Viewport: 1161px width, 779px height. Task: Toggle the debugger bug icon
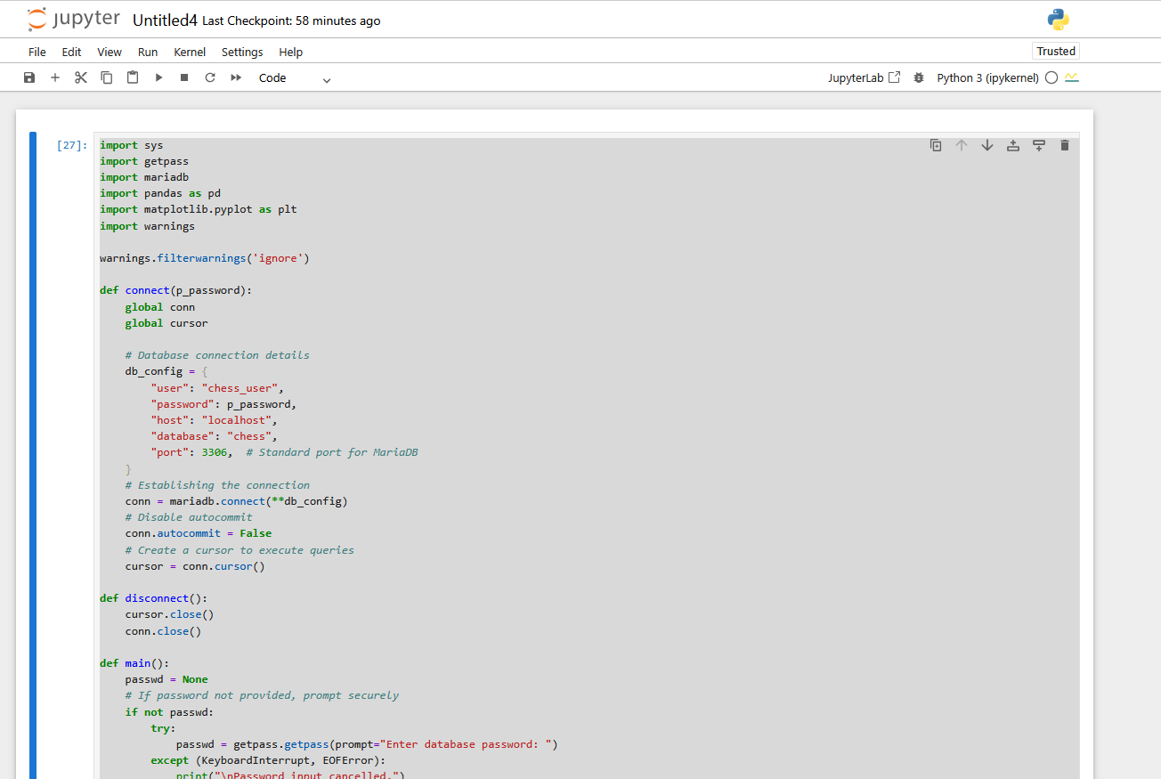click(919, 77)
